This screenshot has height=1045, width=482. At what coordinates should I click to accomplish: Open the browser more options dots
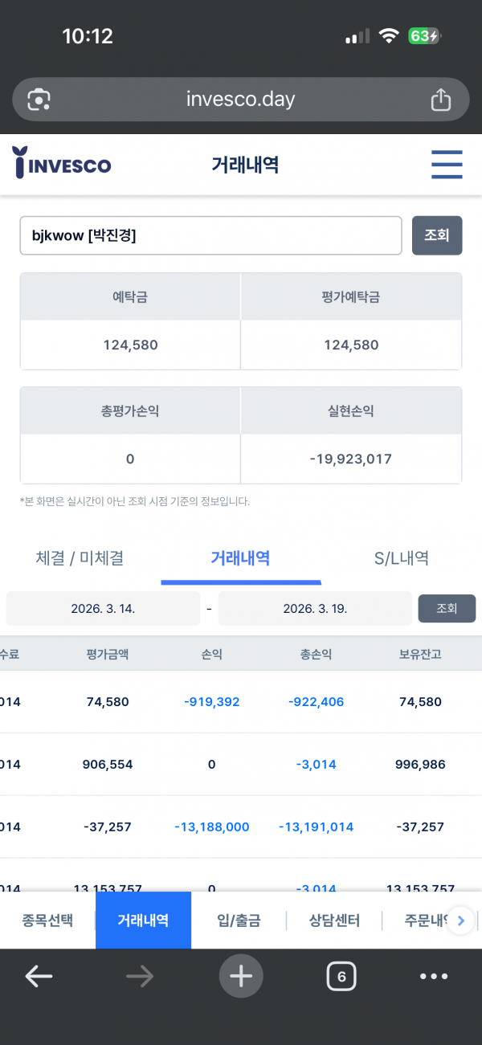(x=434, y=976)
